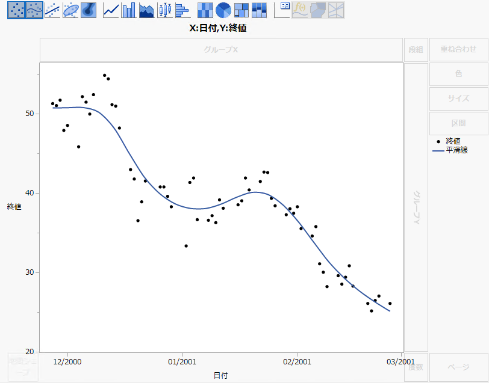Click the 50 Y-axis tick label

tap(30, 114)
